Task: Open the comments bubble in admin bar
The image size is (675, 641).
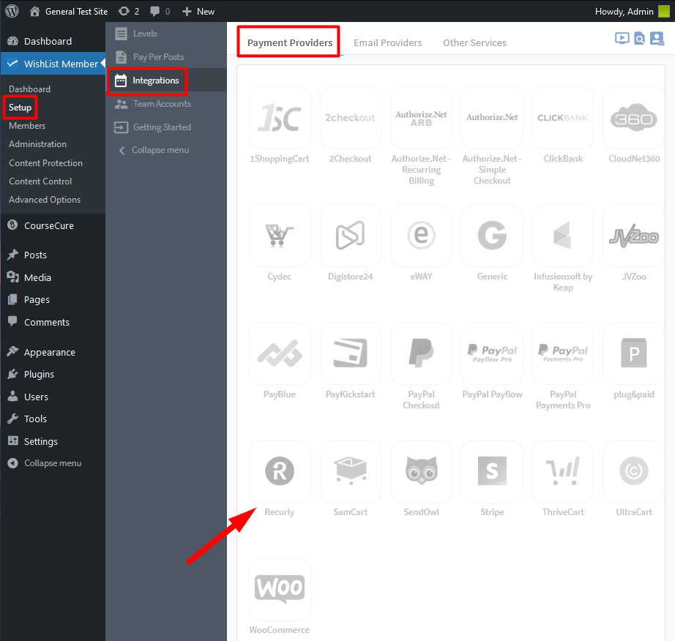Action: coord(160,11)
